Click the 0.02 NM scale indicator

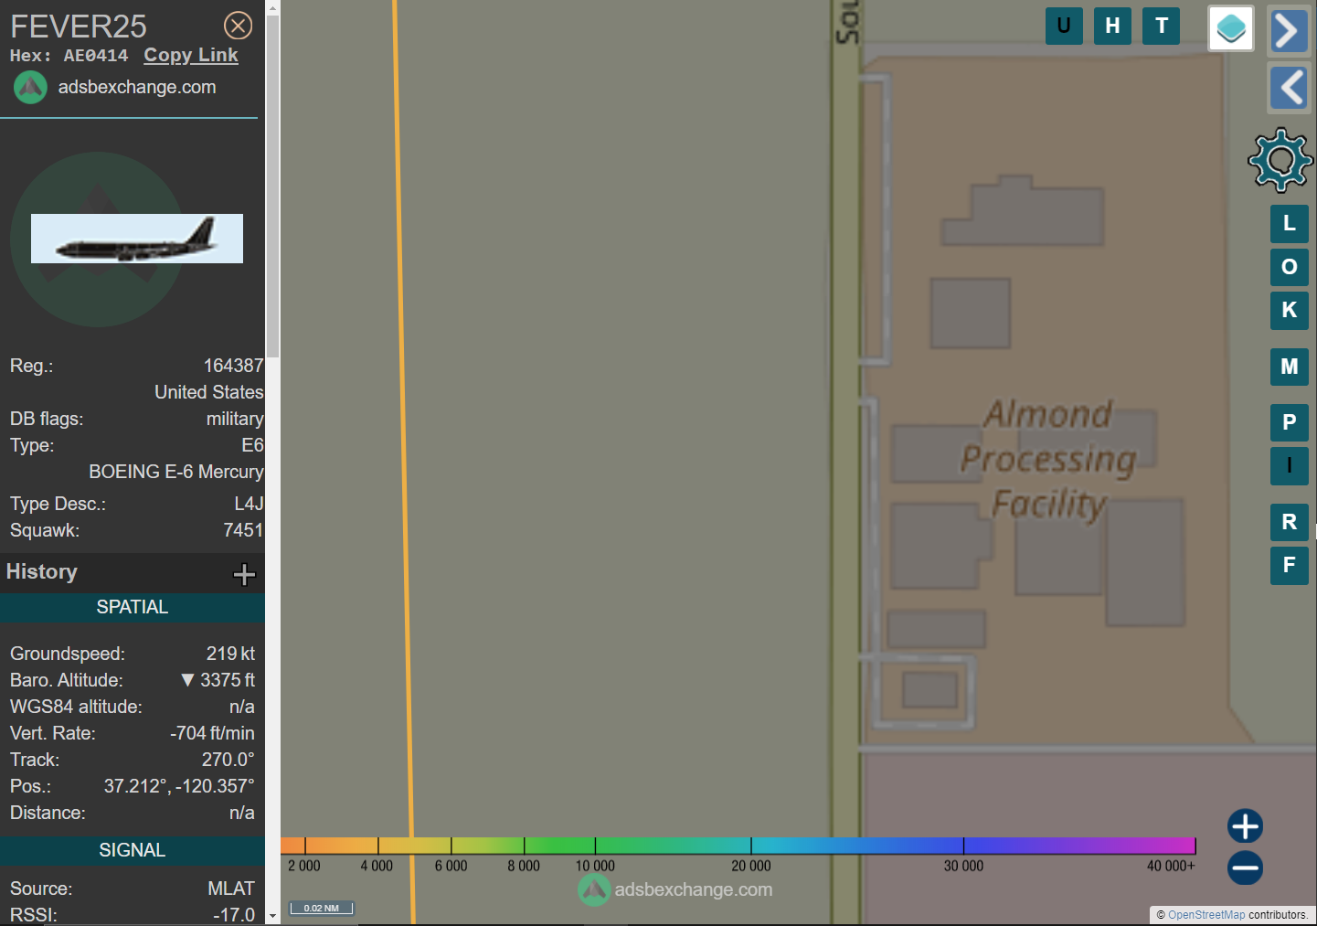pyautogui.click(x=322, y=908)
